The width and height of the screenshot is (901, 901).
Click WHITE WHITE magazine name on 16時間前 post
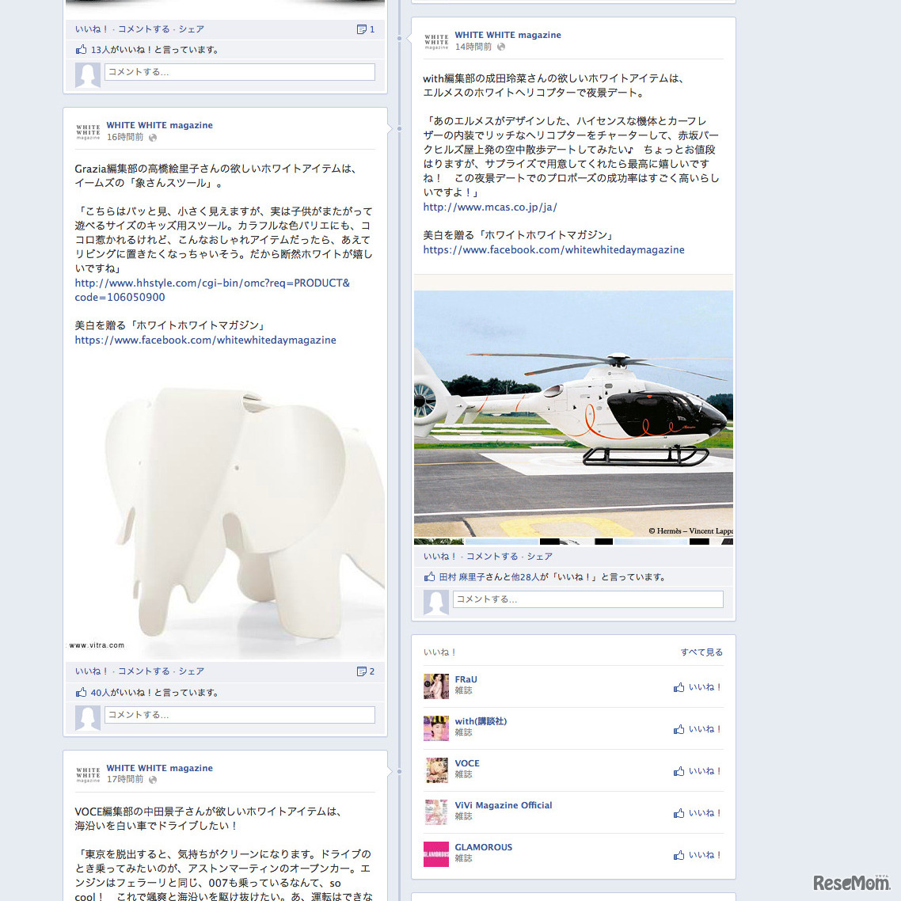tap(159, 125)
